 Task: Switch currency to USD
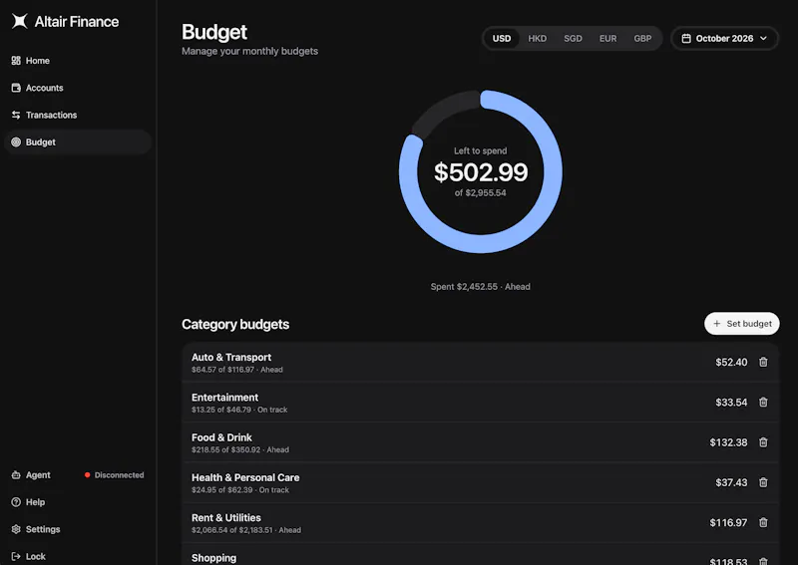[502, 39]
